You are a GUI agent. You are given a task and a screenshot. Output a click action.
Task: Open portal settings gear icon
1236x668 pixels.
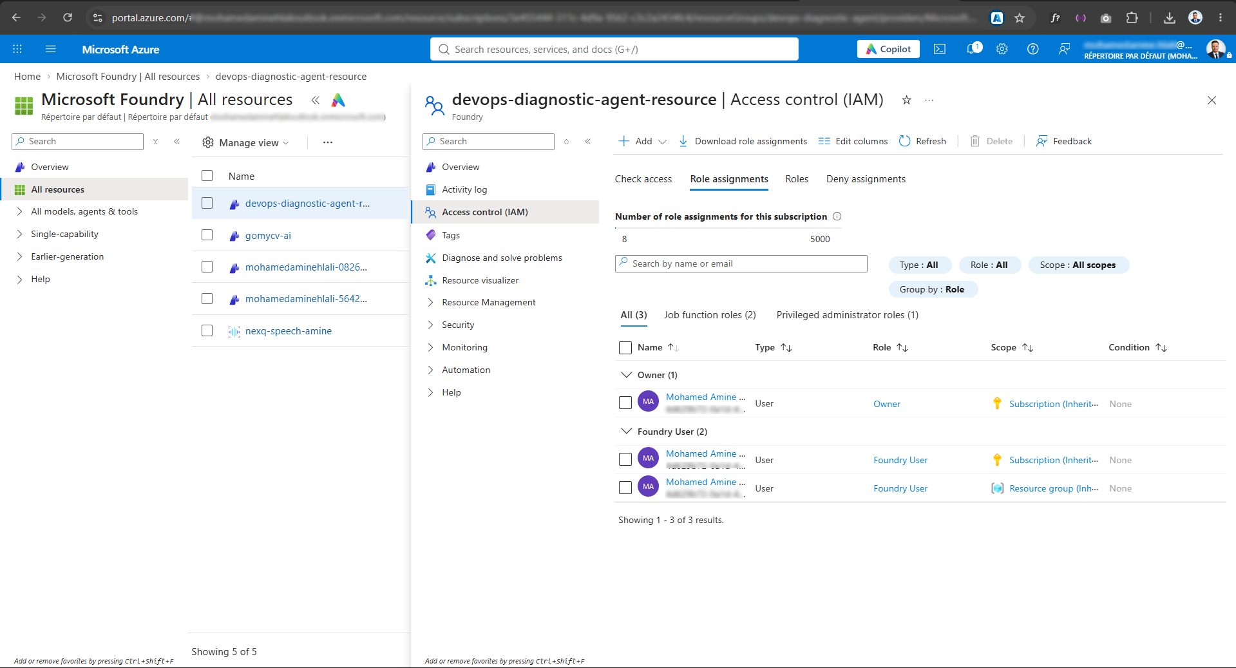1002,49
